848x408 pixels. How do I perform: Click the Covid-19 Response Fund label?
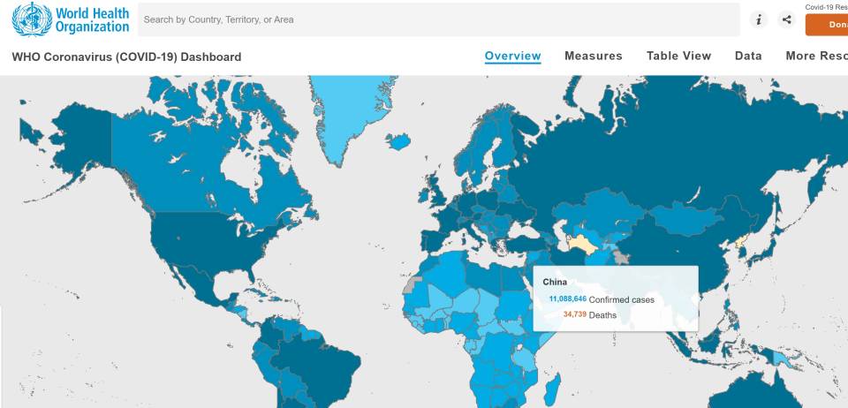click(826, 7)
